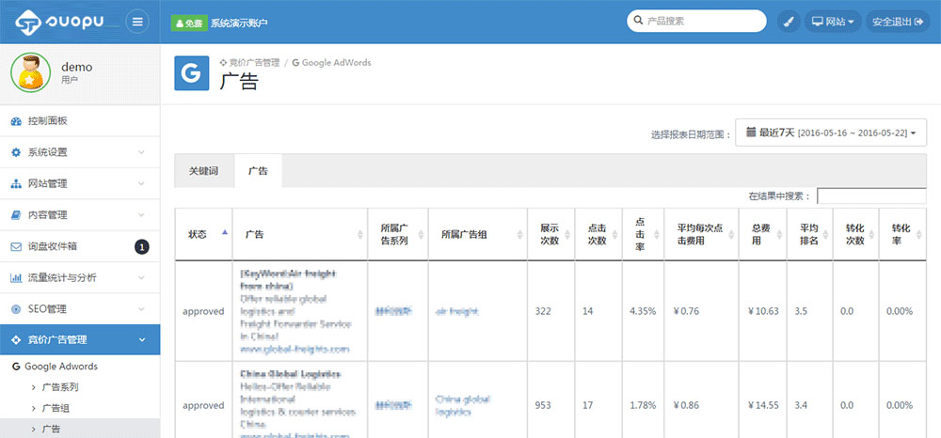The height and width of the screenshot is (438, 941).
Task: Click the blue Google G icon
Action: (x=191, y=73)
